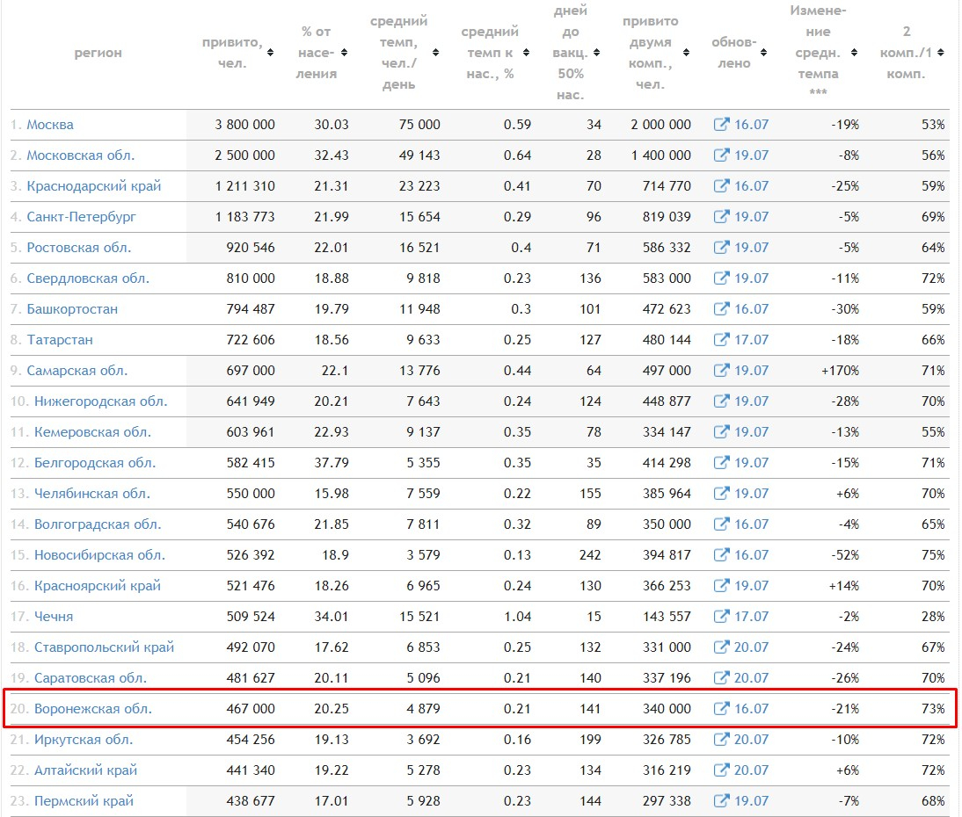This screenshot has width=962, height=817.
Task: Sort by обновлено column arrows
Action: click(762, 53)
